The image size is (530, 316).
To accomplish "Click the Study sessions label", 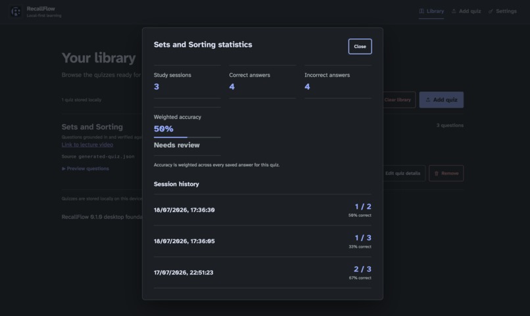I will coord(172,75).
